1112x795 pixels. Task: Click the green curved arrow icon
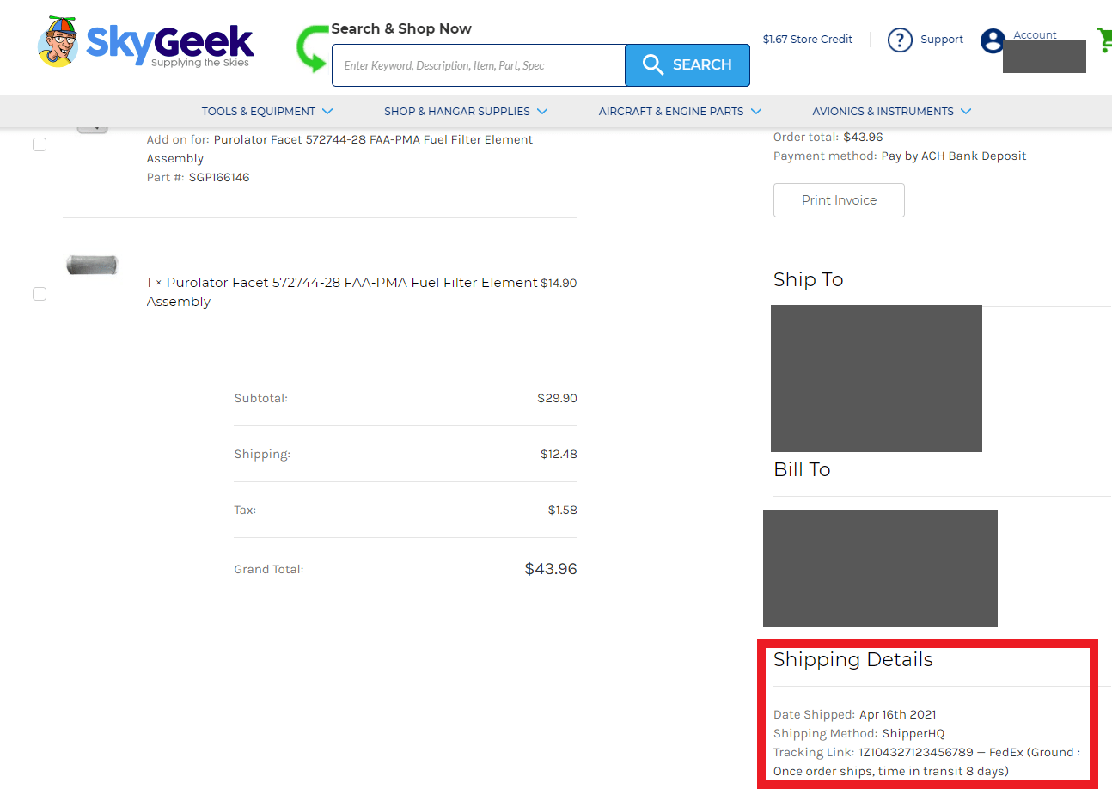(x=311, y=49)
